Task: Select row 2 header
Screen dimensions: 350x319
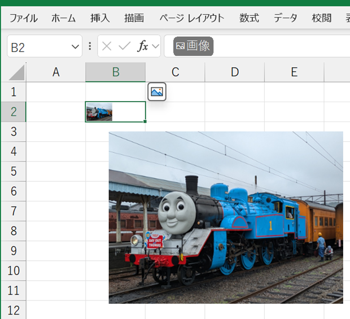Action: tap(14, 112)
